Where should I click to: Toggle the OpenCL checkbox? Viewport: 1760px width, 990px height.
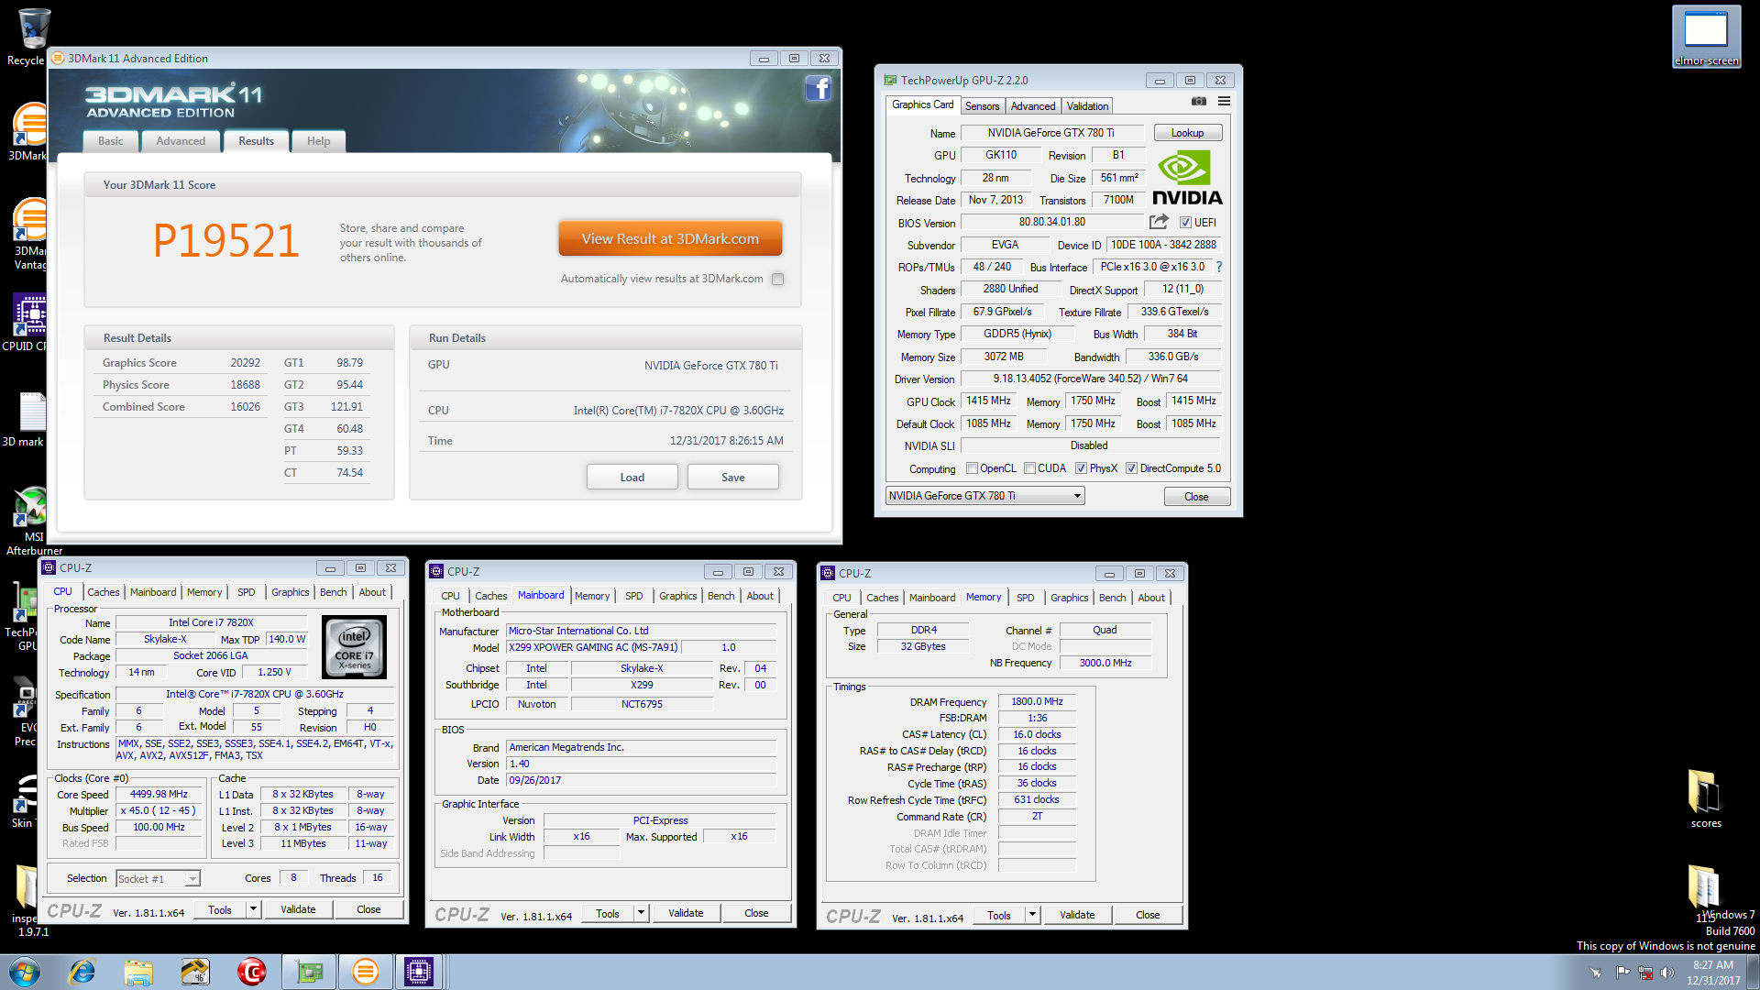coord(972,468)
